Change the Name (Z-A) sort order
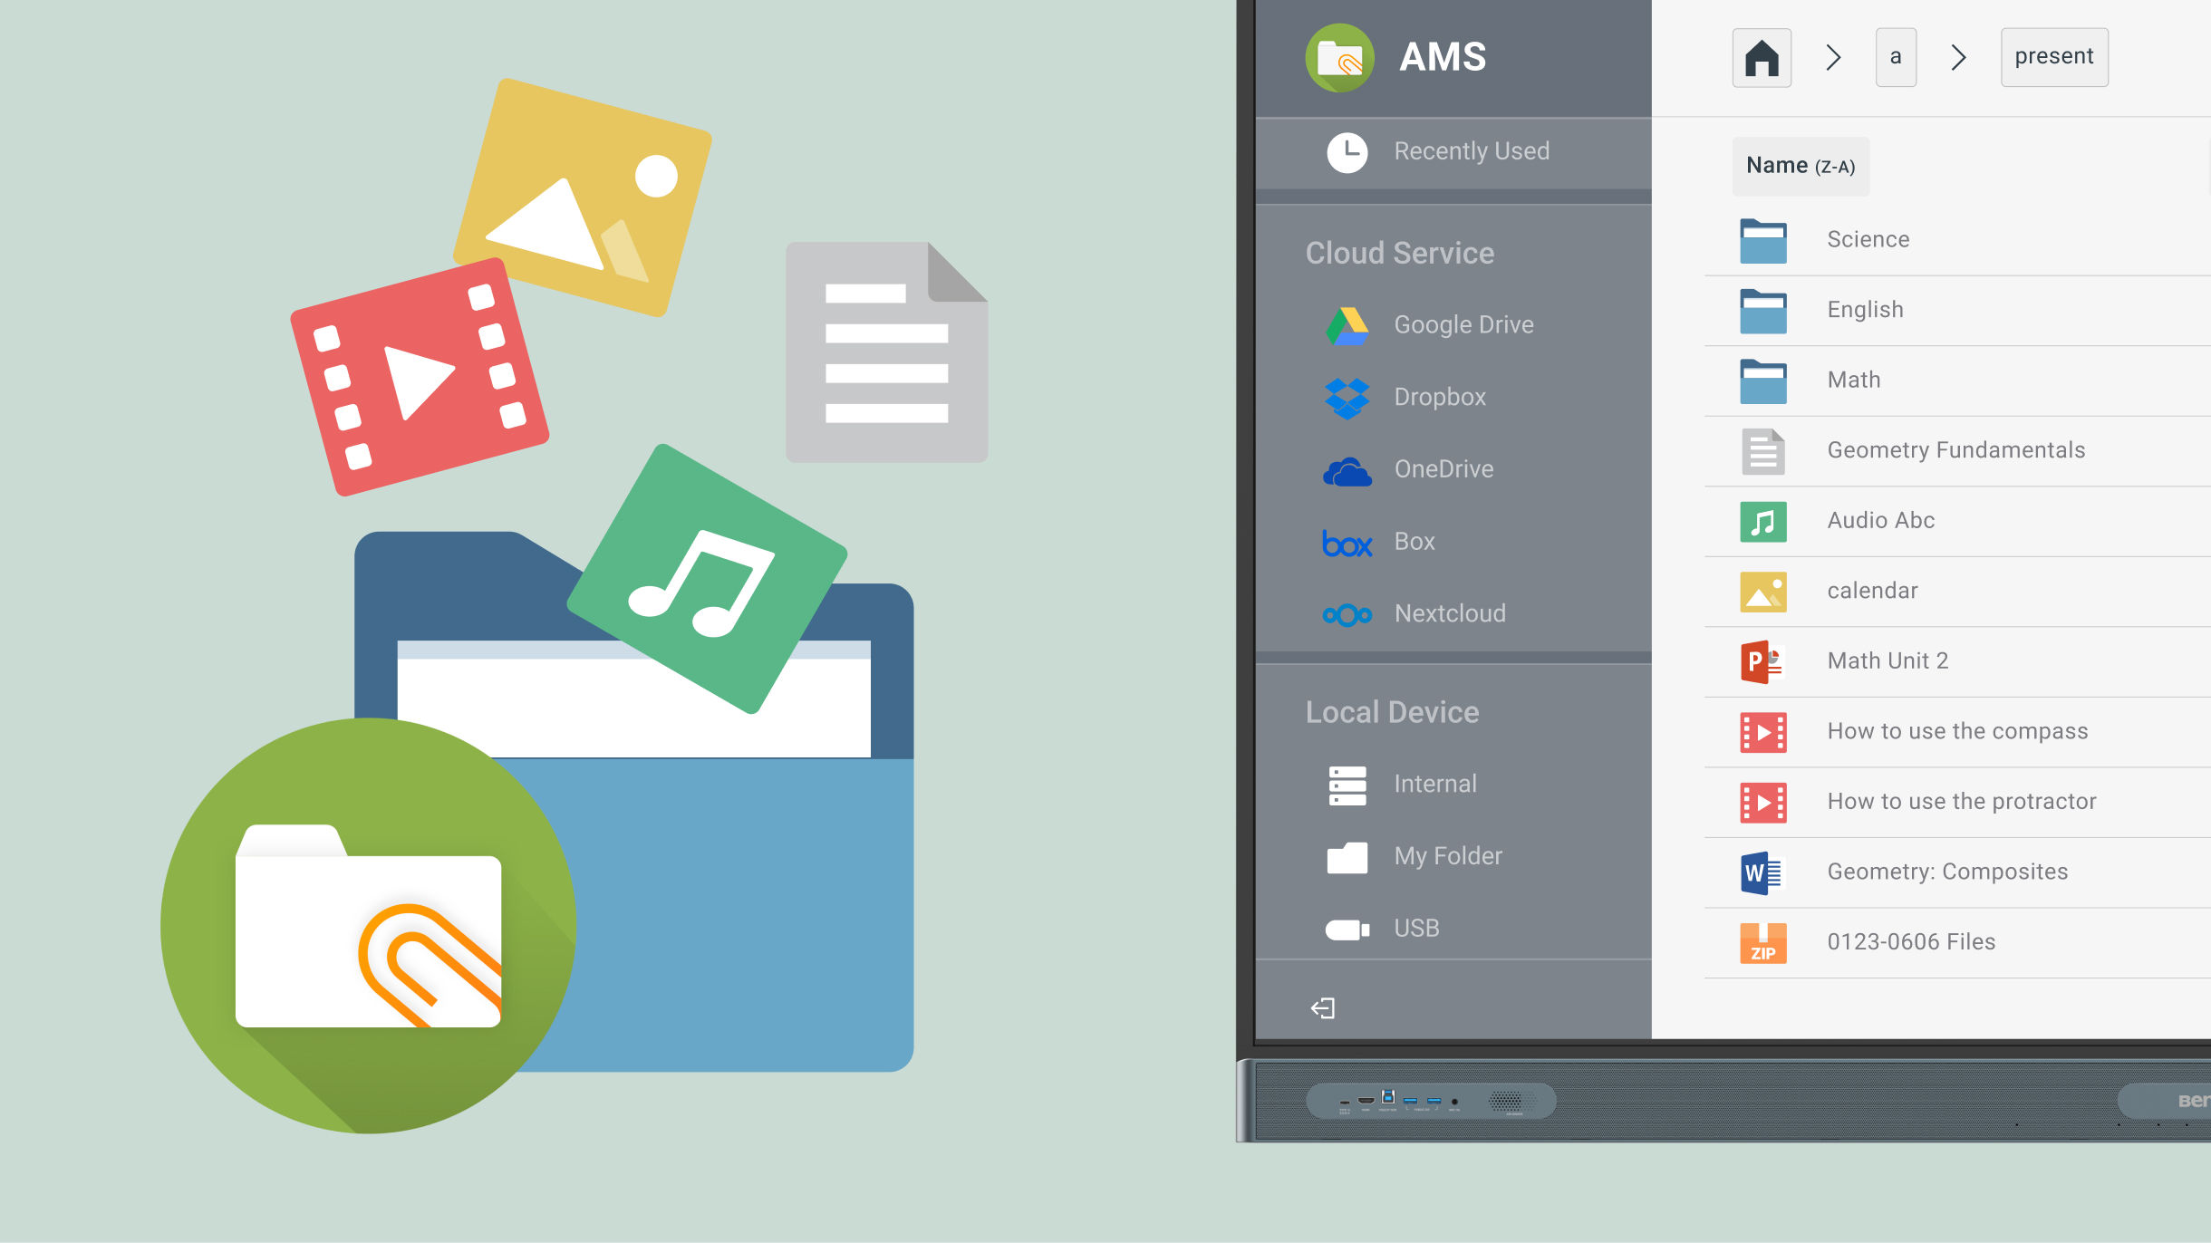The height and width of the screenshot is (1243, 2211). (x=1800, y=166)
